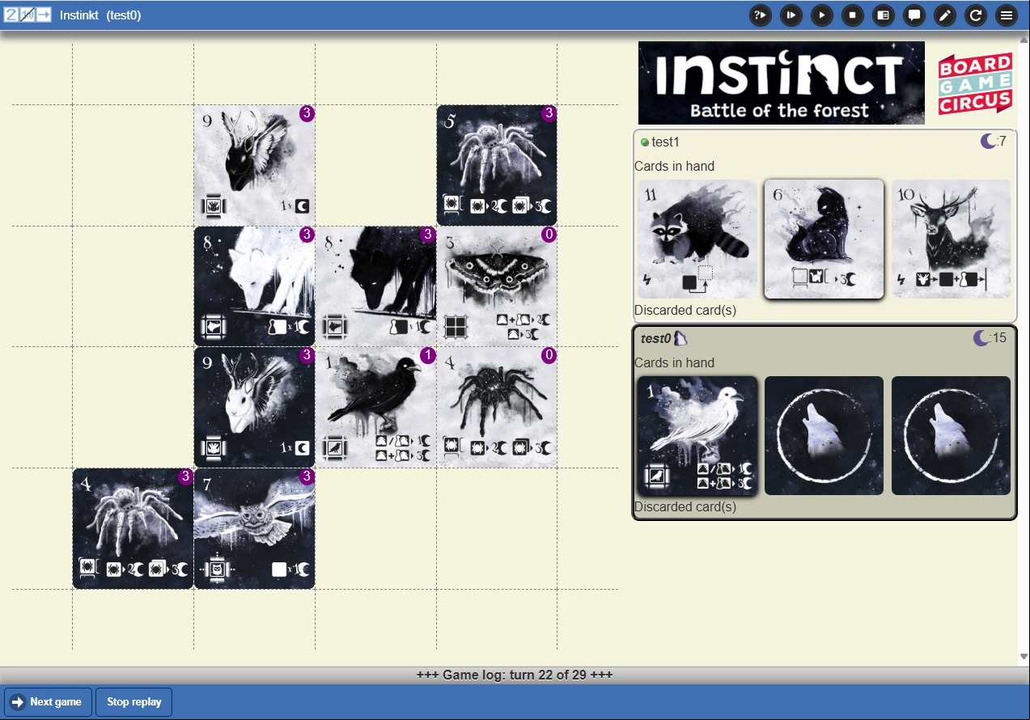Click the purple 3 badge on white spider card 5

549,113
